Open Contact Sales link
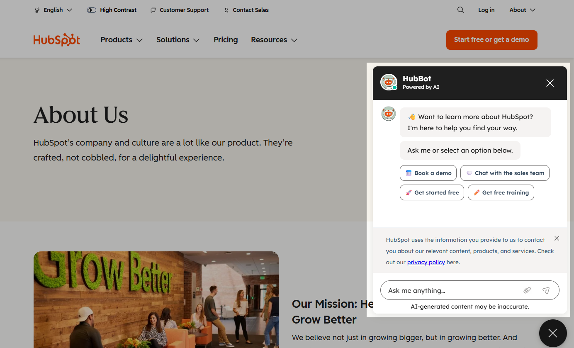 (246, 10)
